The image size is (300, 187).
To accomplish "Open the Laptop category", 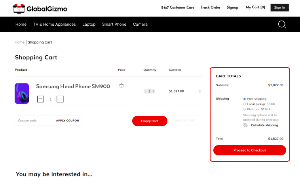I will 89,25.
